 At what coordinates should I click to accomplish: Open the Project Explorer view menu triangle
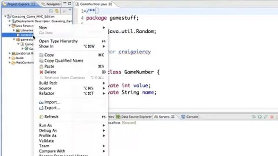point(70,10)
